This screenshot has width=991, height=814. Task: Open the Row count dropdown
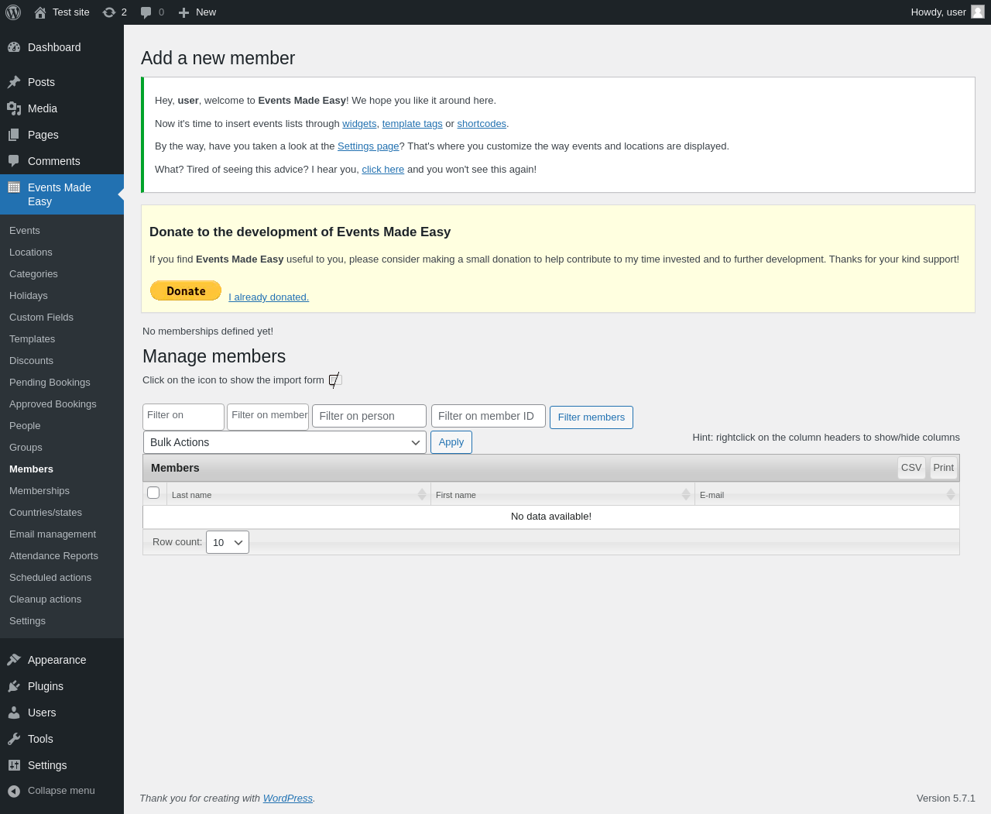228,542
